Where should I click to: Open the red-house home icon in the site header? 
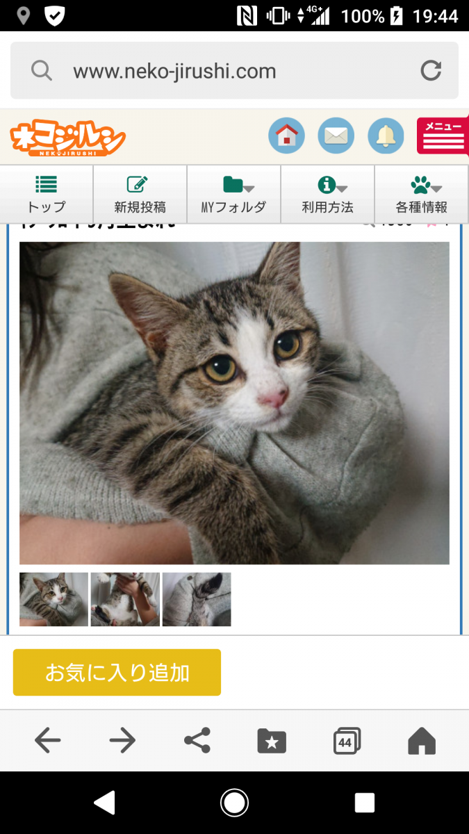pos(286,136)
